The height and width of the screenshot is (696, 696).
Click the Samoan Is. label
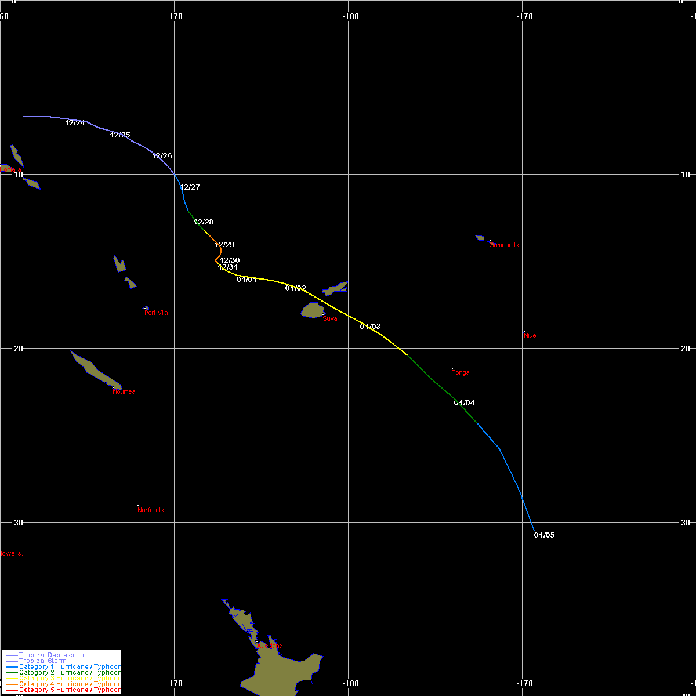(x=505, y=245)
